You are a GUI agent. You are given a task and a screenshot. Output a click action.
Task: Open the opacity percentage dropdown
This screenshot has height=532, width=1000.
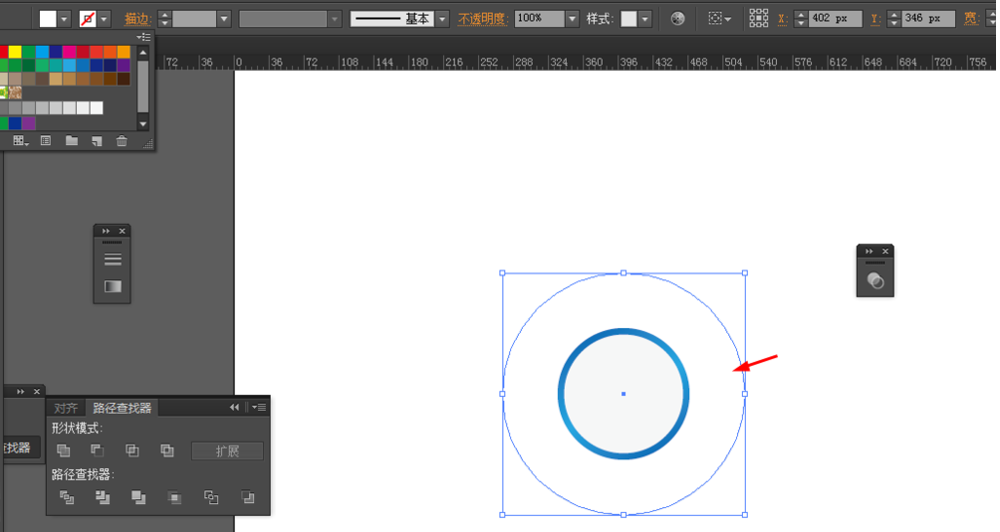[x=572, y=19]
